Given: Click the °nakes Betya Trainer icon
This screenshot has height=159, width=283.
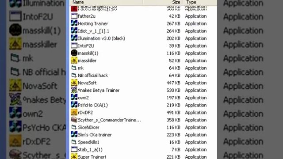Looking at the screenshot, I should tap(74, 90).
